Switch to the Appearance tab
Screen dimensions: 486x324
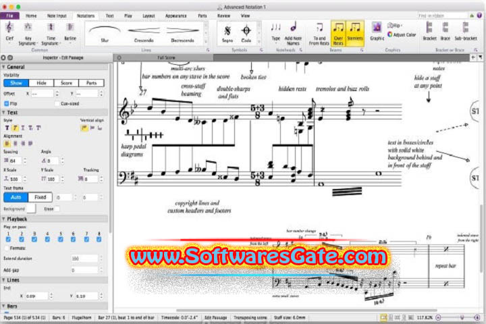point(175,16)
